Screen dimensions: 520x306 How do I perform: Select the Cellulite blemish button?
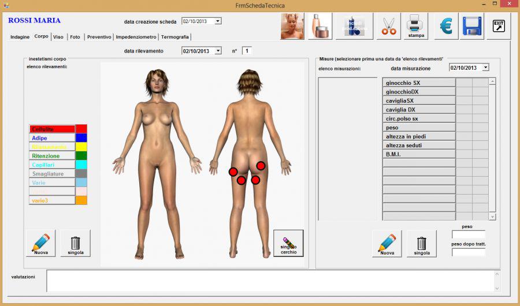coord(52,129)
